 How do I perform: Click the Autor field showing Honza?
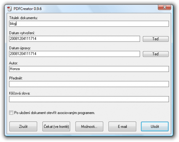coord(89,69)
